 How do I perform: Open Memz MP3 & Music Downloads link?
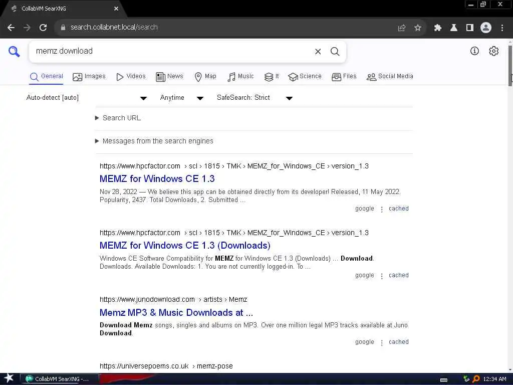[176, 313]
